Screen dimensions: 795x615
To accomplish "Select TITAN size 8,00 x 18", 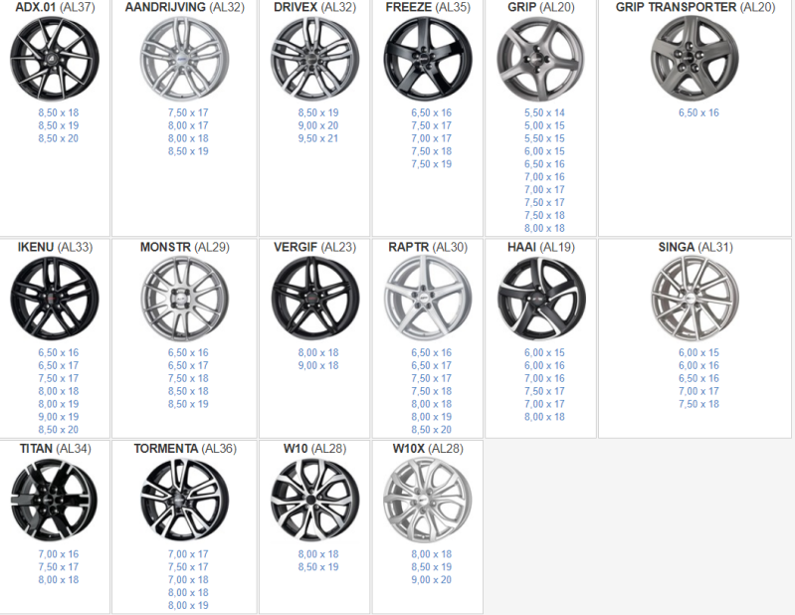I will 59,579.
